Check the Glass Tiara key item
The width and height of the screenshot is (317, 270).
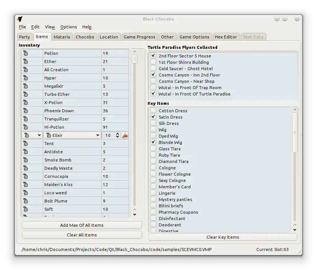click(153, 148)
